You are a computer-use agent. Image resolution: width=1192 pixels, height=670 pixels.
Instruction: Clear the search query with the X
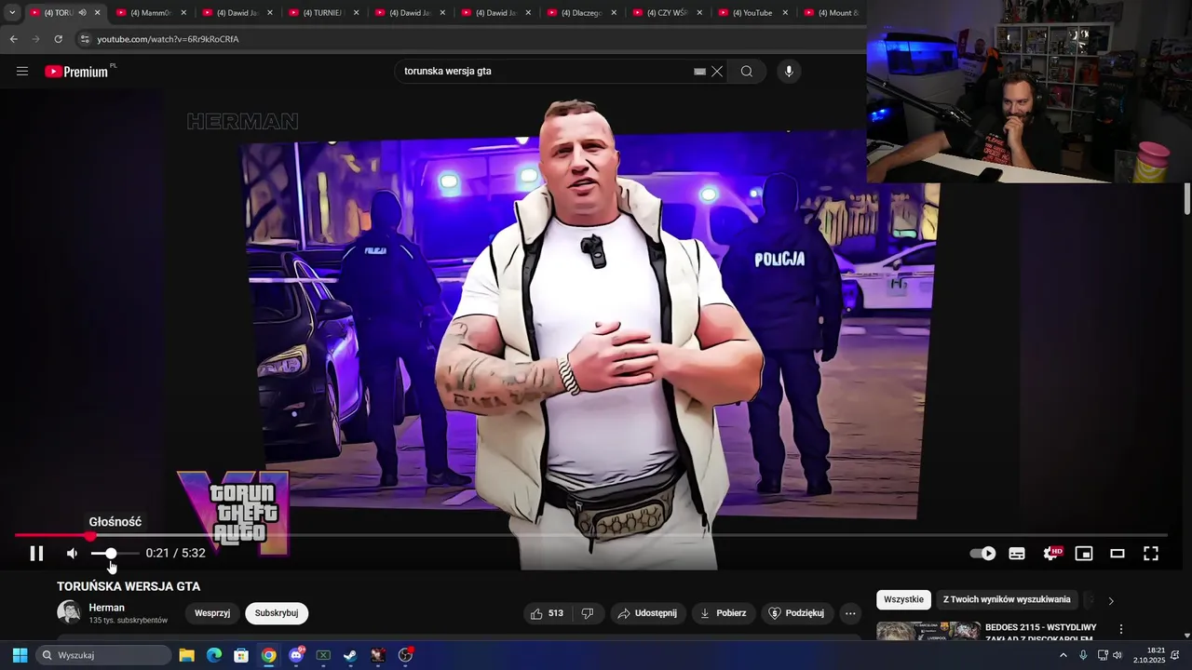coord(717,72)
